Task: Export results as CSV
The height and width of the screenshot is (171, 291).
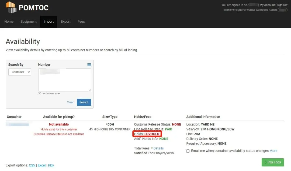Action: click(x=32, y=165)
